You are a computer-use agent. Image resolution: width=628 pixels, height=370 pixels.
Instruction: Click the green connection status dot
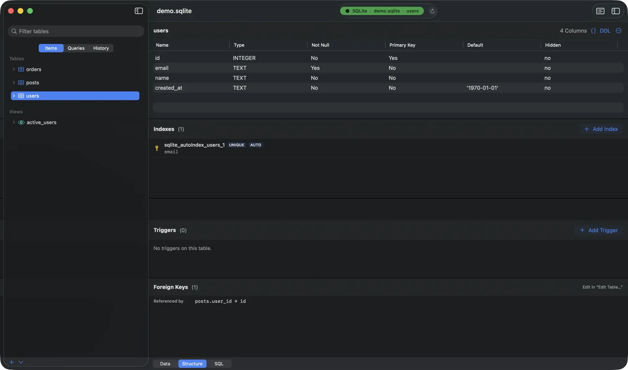pyautogui.click(x=347, y=11)
